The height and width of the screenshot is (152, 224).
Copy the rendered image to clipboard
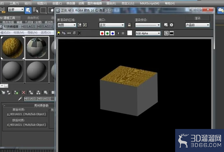pyautogui.click(x=64, y=33)
